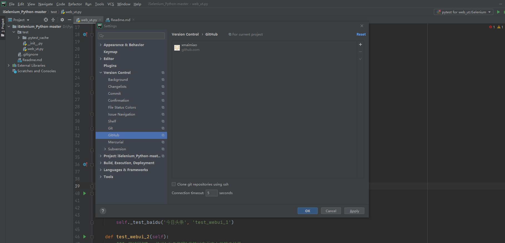Click Apply button in Settings
The height and width of the screenshot is (243, 505).
click(354, 211)
